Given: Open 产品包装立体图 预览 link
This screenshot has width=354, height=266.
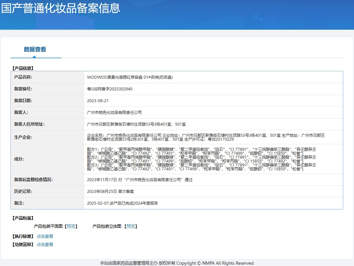Looking at the screenshot, I should tap(131, 226).
